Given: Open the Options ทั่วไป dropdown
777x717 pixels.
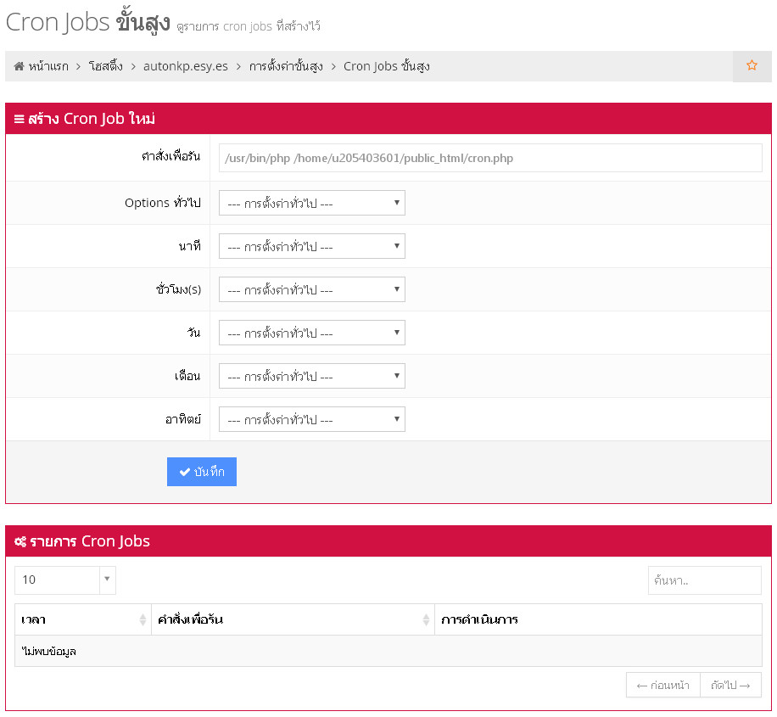Looking at the screenshot, I should click(311, 203).
